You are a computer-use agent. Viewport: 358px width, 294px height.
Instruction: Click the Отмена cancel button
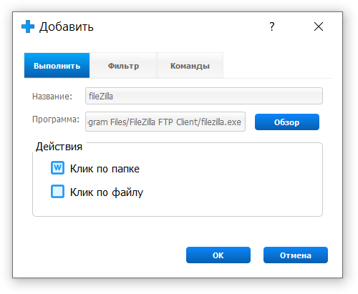click(x=296, y=255)
